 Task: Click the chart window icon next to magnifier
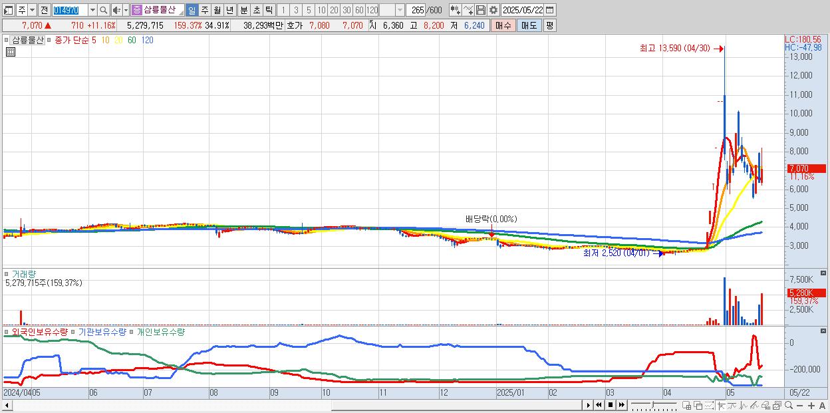click(777, 405)
